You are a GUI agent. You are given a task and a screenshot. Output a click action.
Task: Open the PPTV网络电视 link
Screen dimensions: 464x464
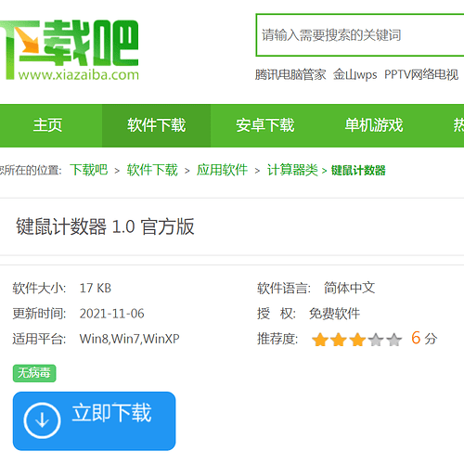[421, 74]
